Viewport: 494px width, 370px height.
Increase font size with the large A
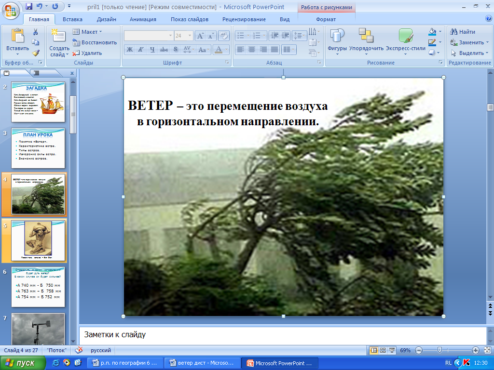click(200, 36)
